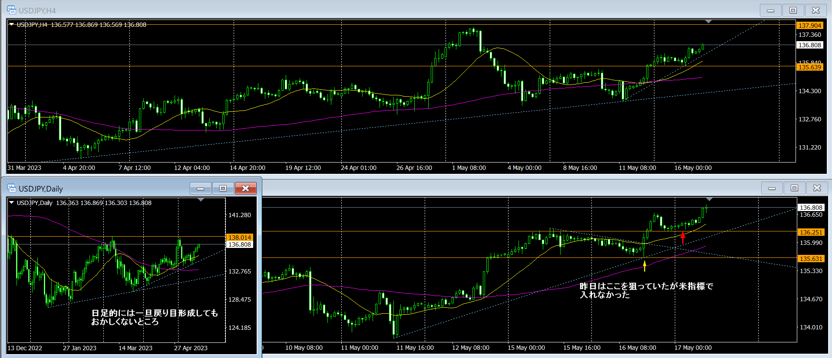This screenshot has height=358, width=832.
Task: Click the 136.650 price scale label
Action: (811, 215)
